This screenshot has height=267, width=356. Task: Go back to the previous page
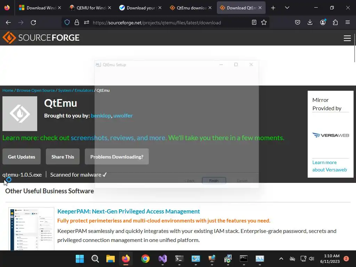pos(8,23)
